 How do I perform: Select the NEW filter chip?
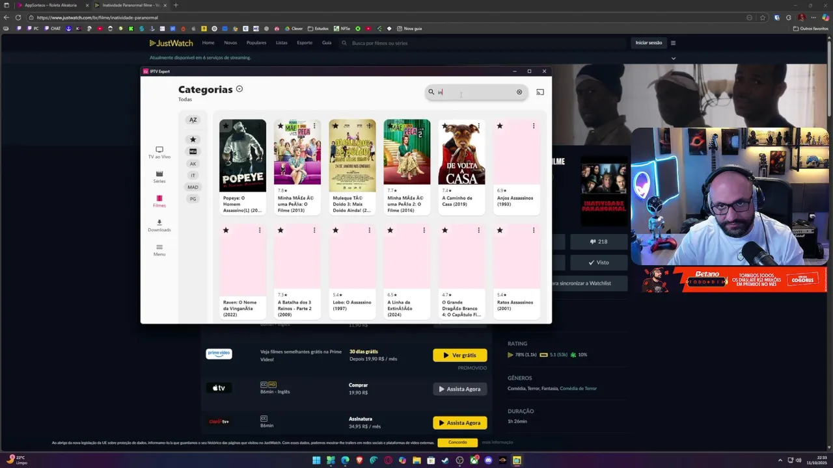193,151
